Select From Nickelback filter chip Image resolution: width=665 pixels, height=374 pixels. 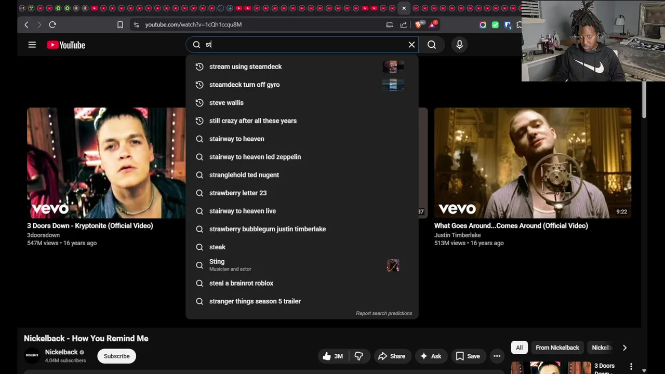coord(557,348)
